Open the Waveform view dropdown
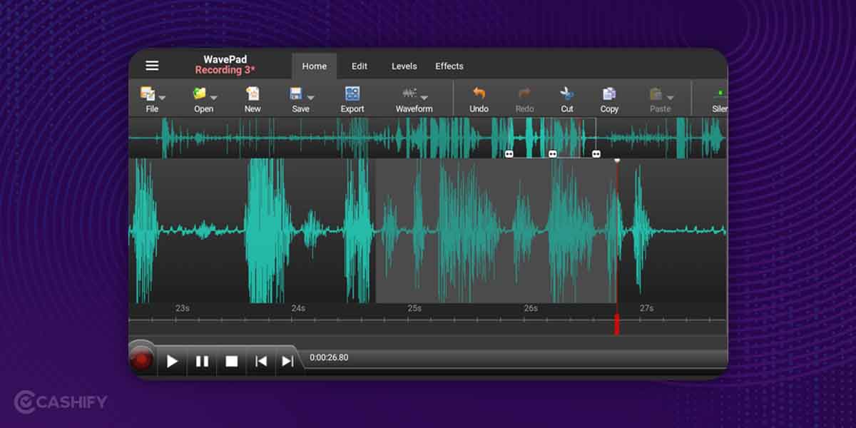856x428 pixels. point(422,99)
